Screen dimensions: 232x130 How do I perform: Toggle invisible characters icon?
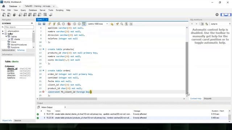[x=127, y=24]
